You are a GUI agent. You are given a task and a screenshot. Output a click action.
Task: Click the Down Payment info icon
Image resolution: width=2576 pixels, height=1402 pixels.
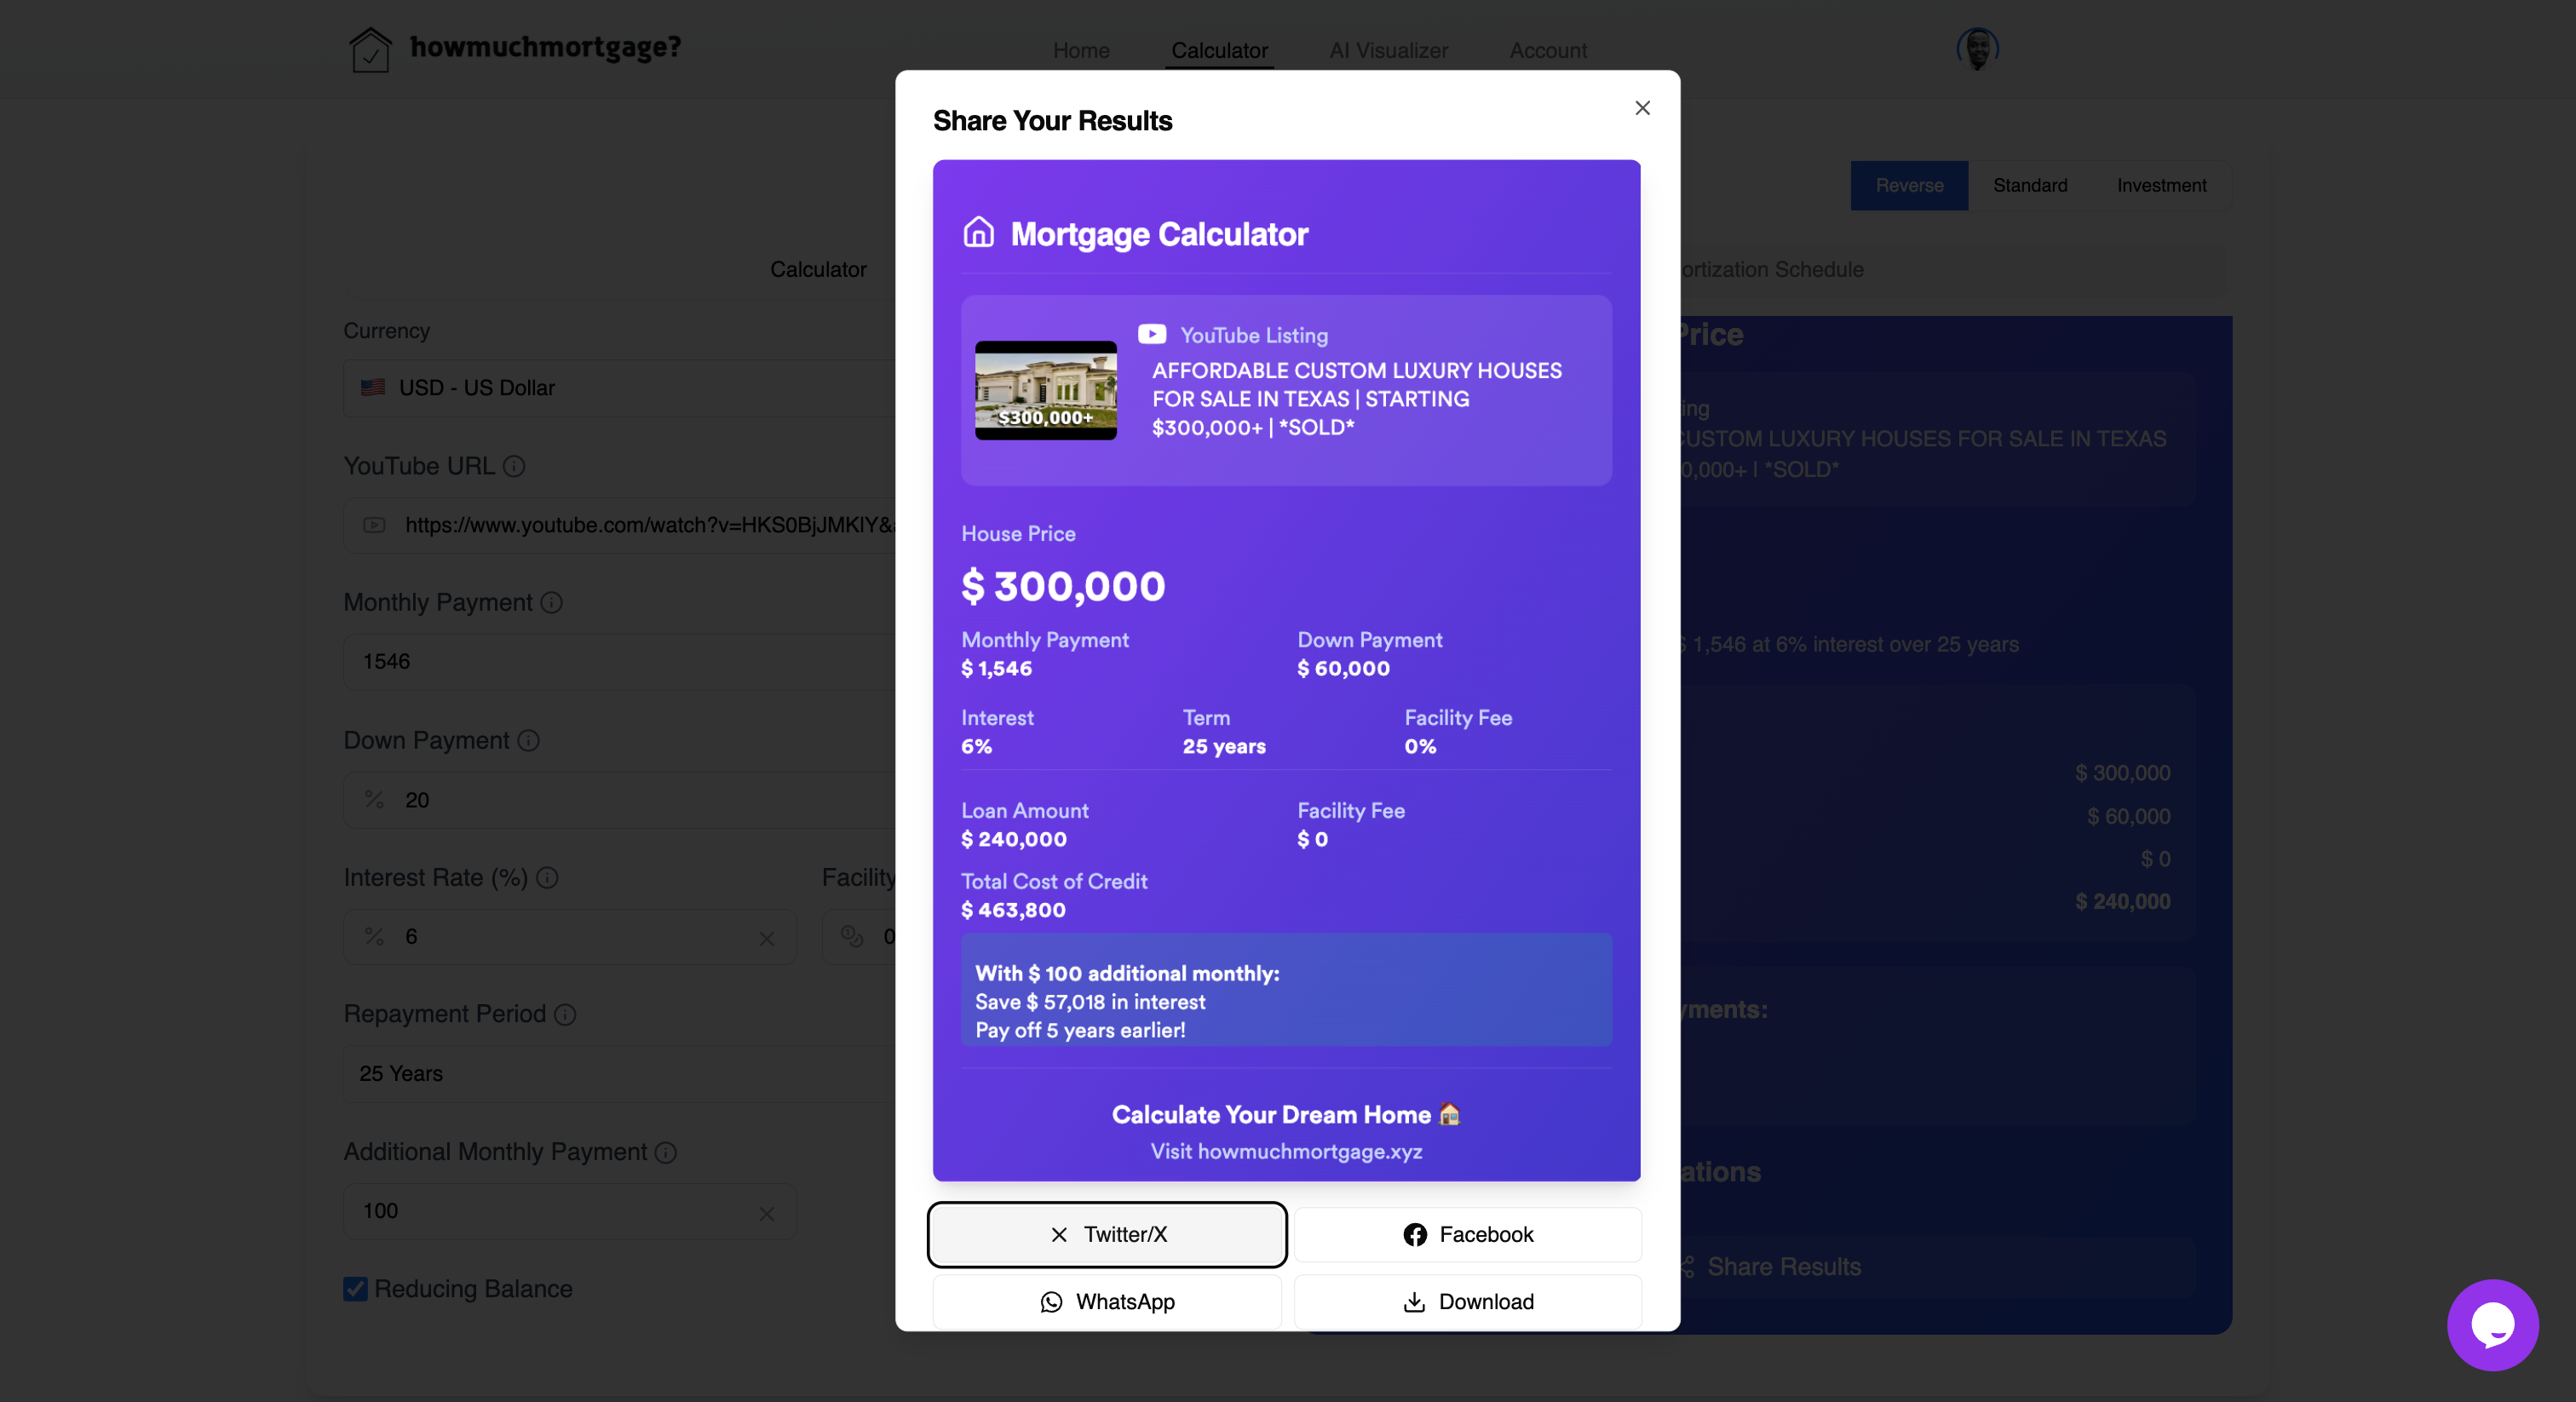528,740
